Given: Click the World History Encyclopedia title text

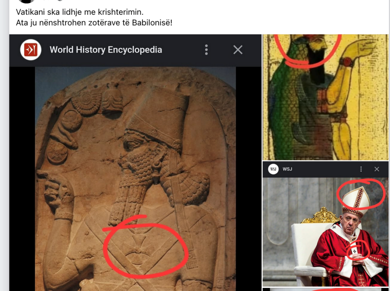Looking at the screenshot, I should click(106, 50).
